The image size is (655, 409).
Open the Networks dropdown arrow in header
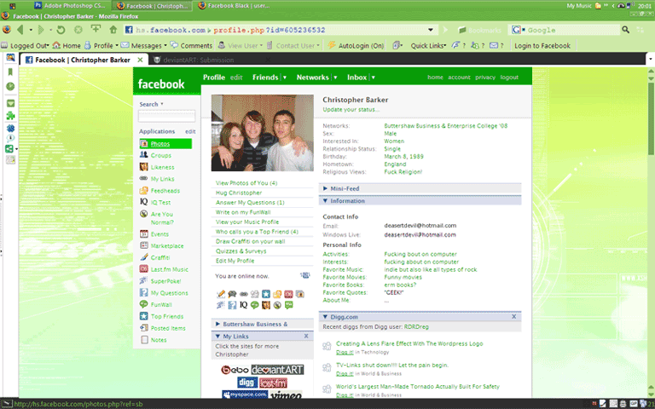coord(335,78)
